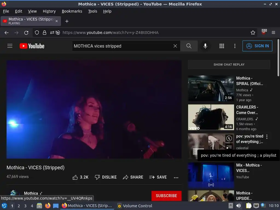Open Firefox application menu
The image size is (280, 210).
[273, 33]
